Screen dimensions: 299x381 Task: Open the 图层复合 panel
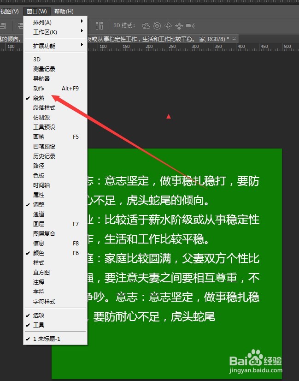[56, 234]
